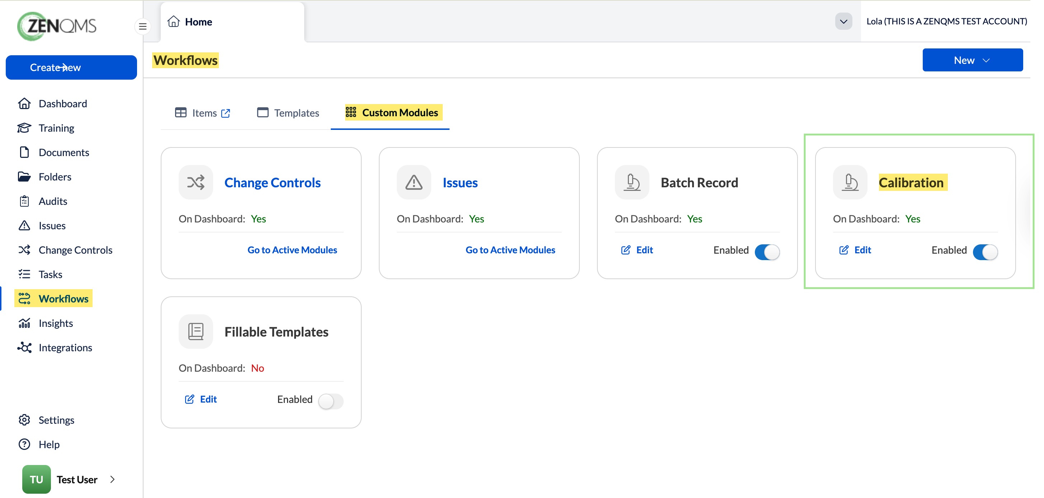Viewport: 1044px width, 498px height.
Task: Click the Fillable Templates book icon
Action: pos(196,331)
